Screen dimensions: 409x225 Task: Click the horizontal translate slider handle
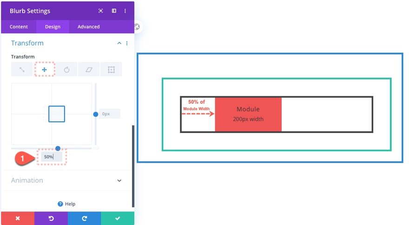[x=58, y=148]
